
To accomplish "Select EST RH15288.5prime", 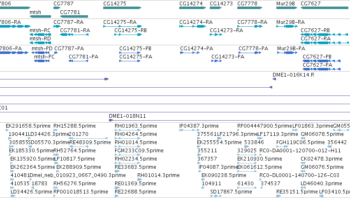I will (74, 126).
